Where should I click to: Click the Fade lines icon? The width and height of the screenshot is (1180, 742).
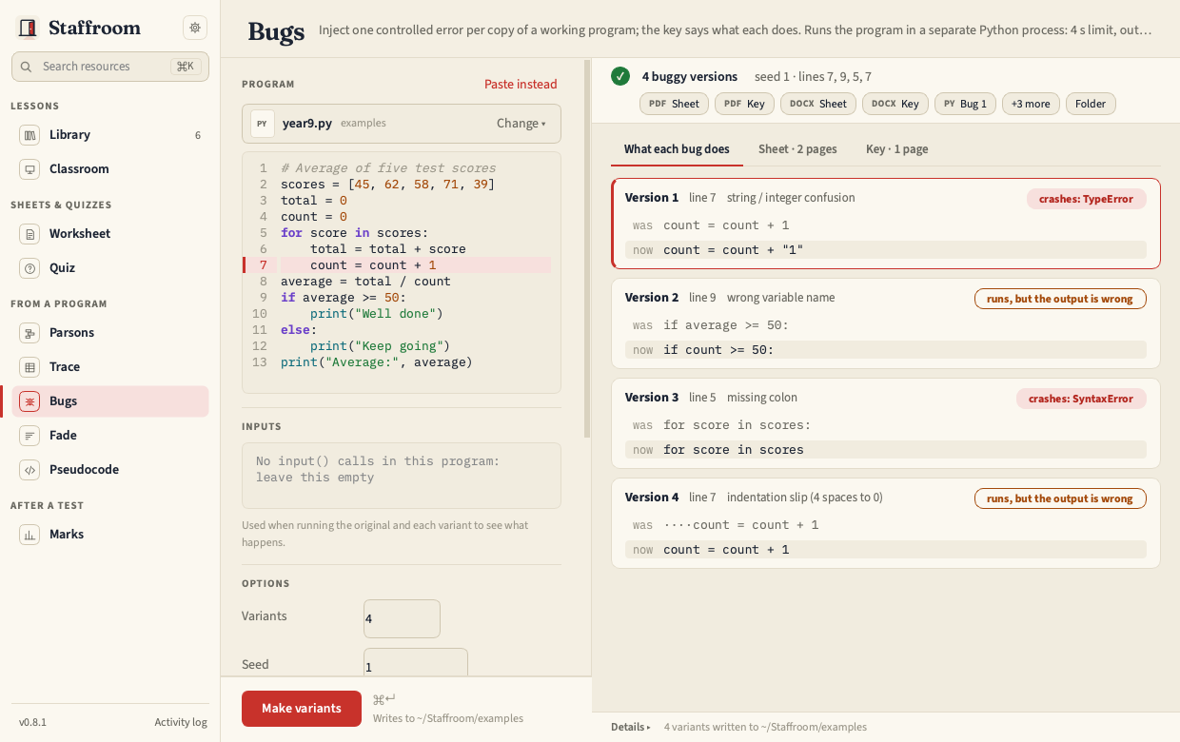[29, 436]
